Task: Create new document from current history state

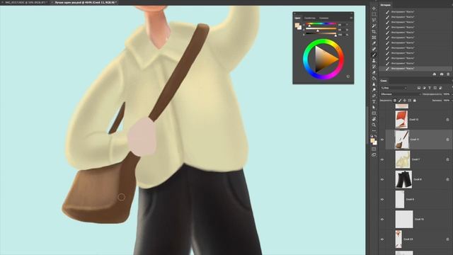Action: tap(434, 74)
